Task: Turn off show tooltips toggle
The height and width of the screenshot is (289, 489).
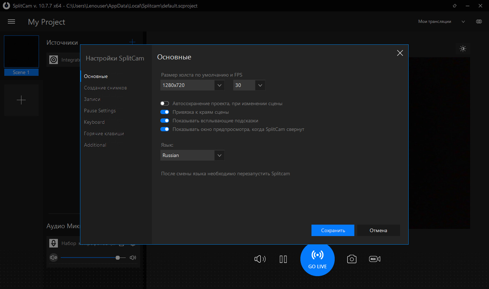Action: [165, 121]
